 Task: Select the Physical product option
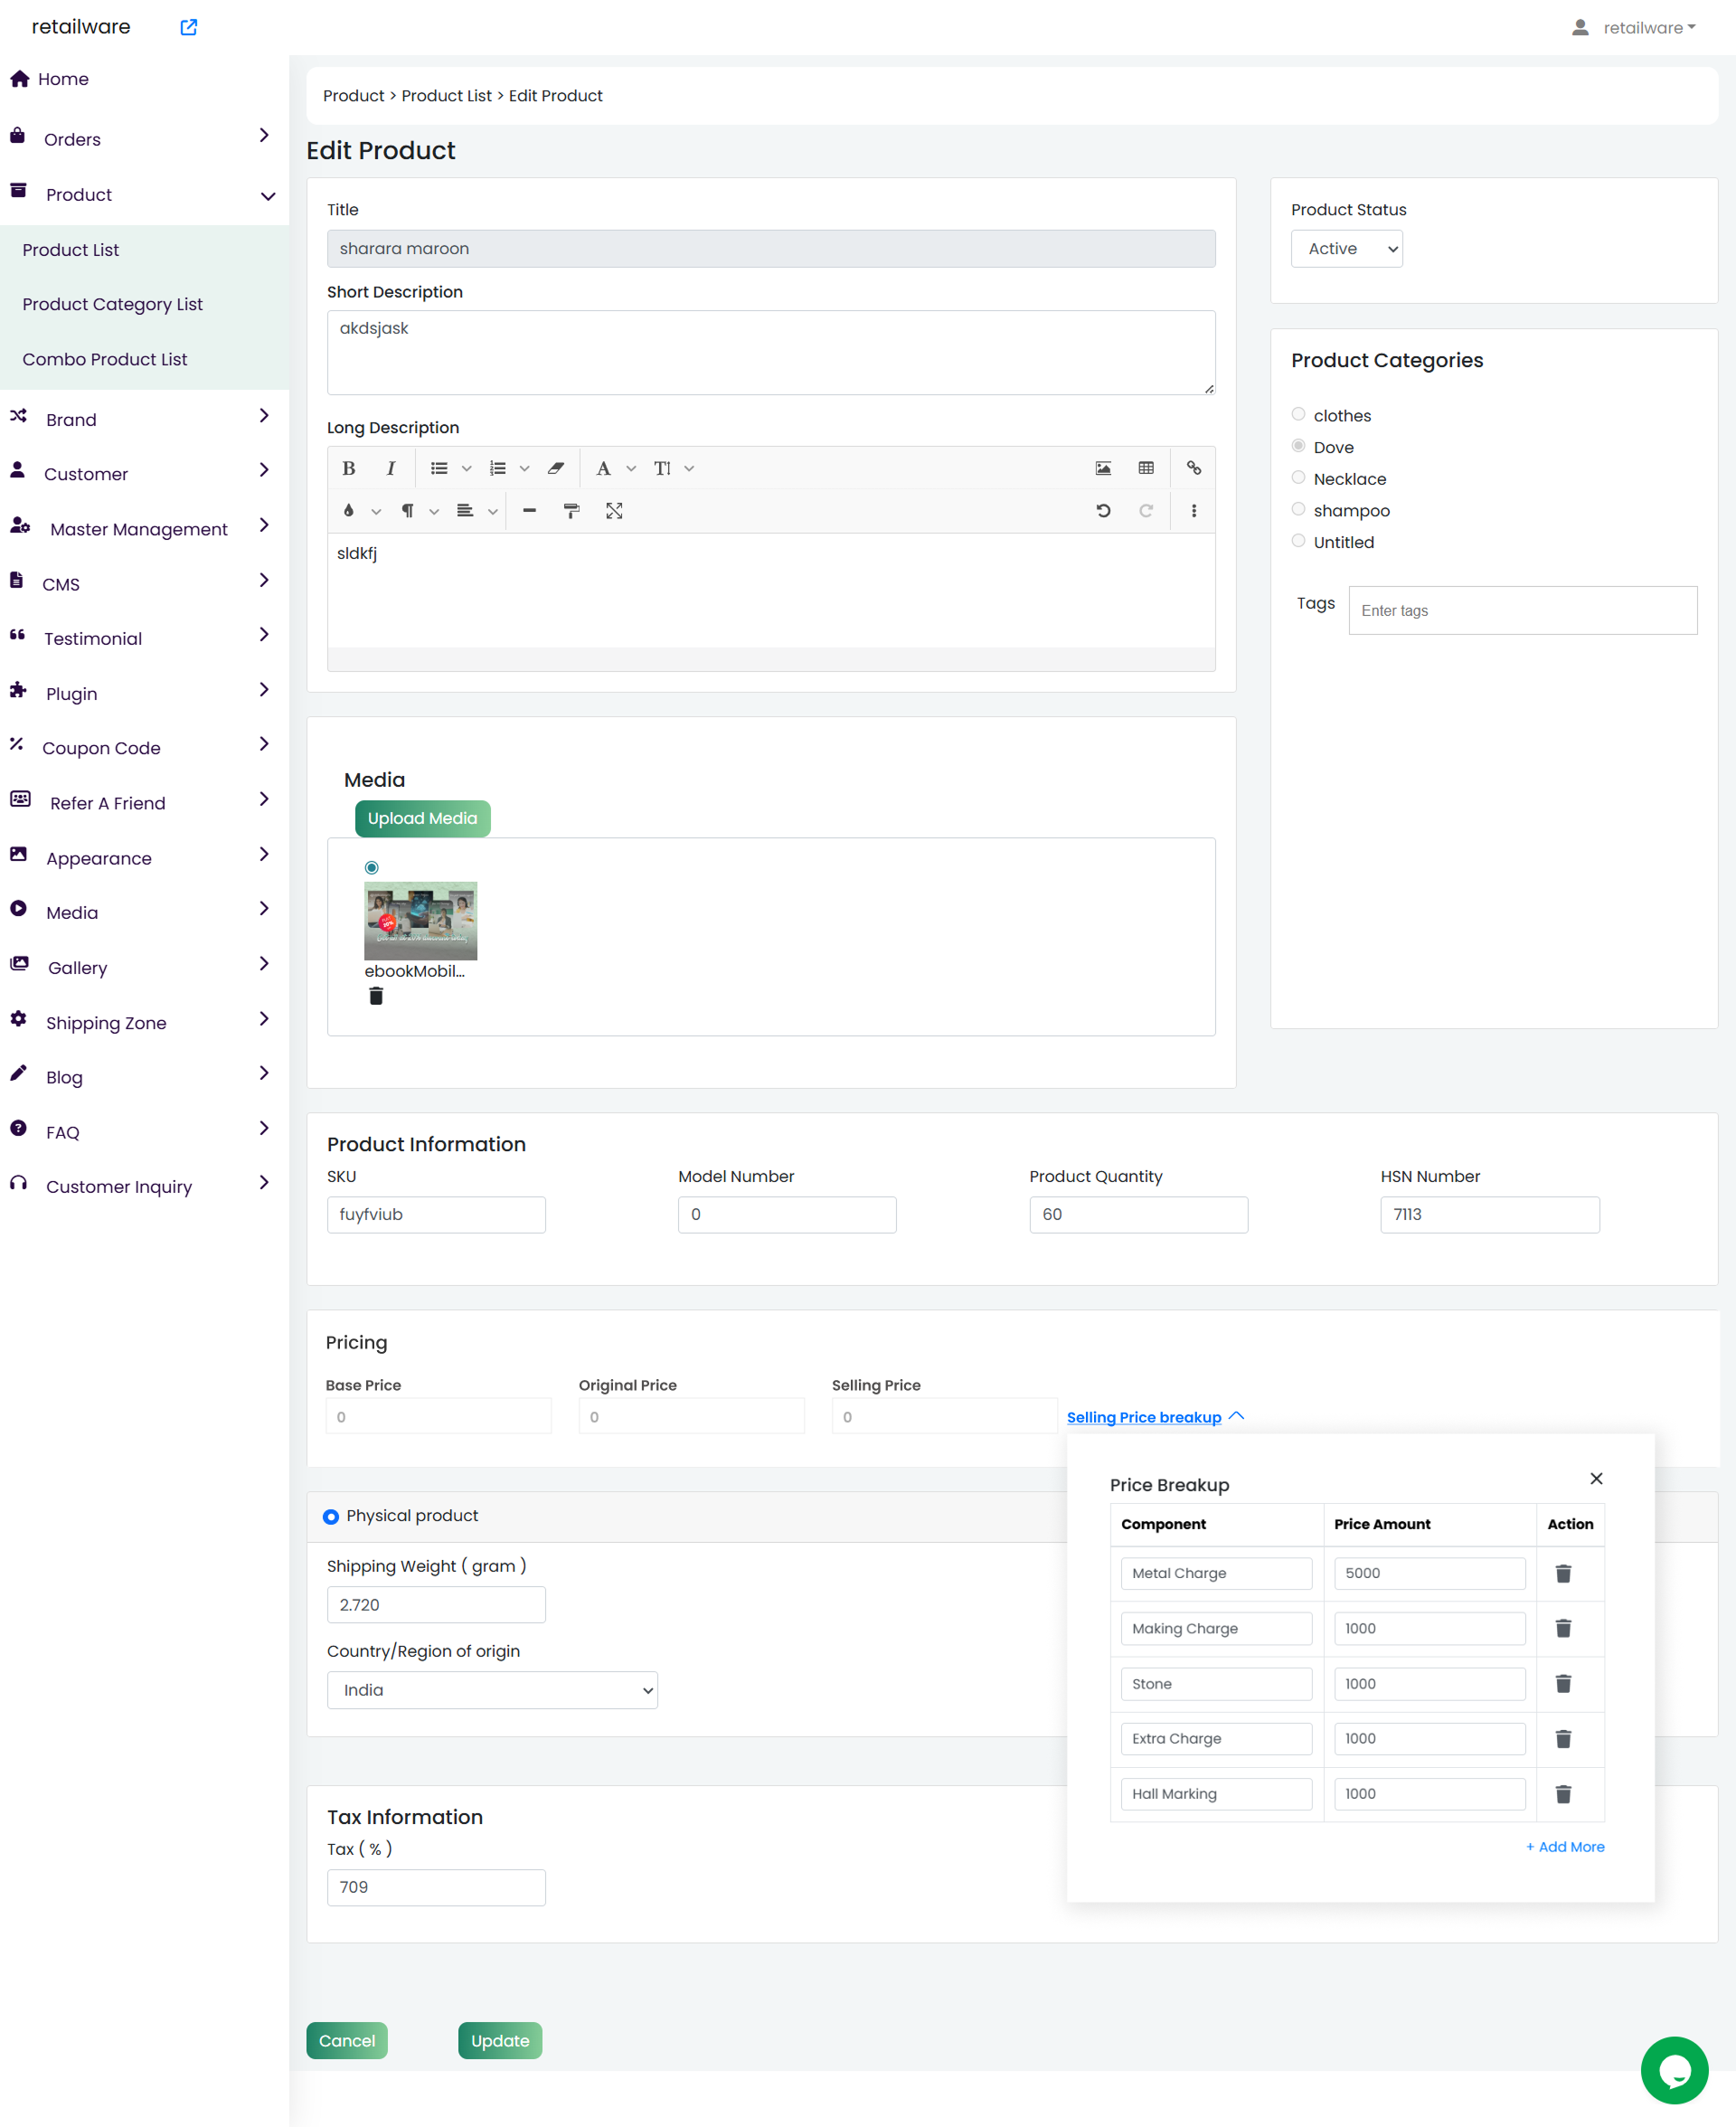pos(331,1516)
